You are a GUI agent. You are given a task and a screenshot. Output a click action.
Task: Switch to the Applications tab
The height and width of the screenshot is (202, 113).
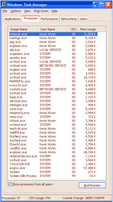click(12, 19)
